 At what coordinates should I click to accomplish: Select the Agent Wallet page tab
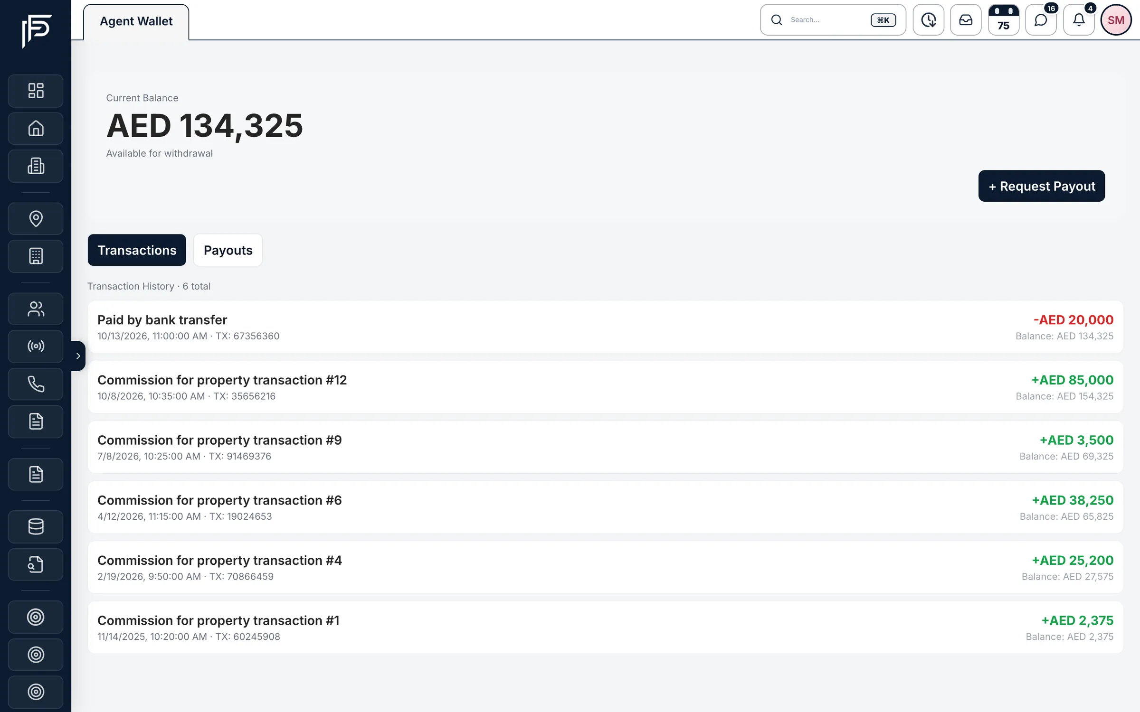pos(136,22)
